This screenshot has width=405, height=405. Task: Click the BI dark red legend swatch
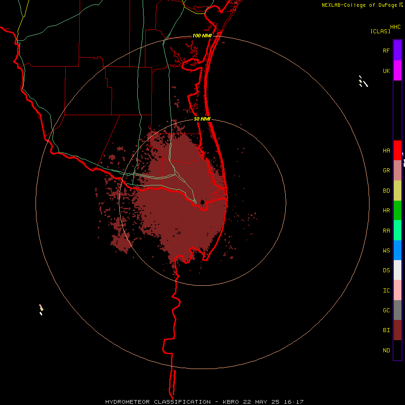[x=397, y=330]
